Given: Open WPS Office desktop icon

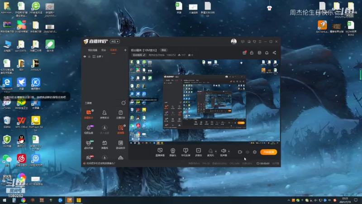Looking at the screenshot, I should (21, 122).
